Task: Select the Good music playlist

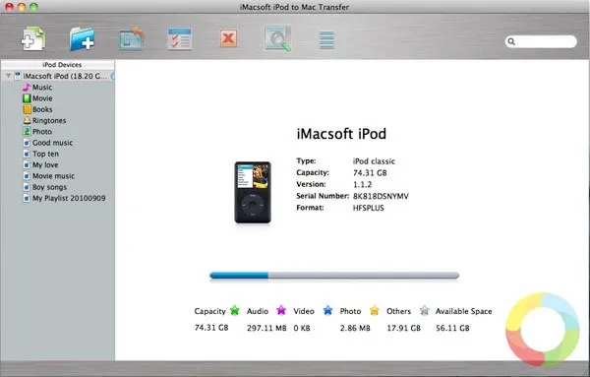Action: [x=52, y=143]
